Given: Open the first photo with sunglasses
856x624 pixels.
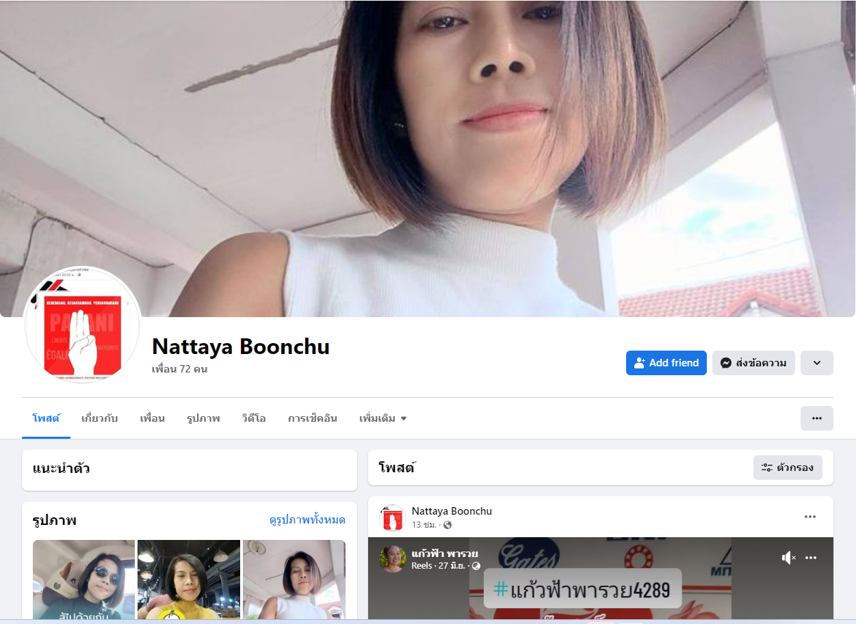Looking at the screenshot, I should 83,580.
